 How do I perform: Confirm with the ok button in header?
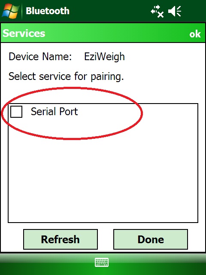(195, 34)
